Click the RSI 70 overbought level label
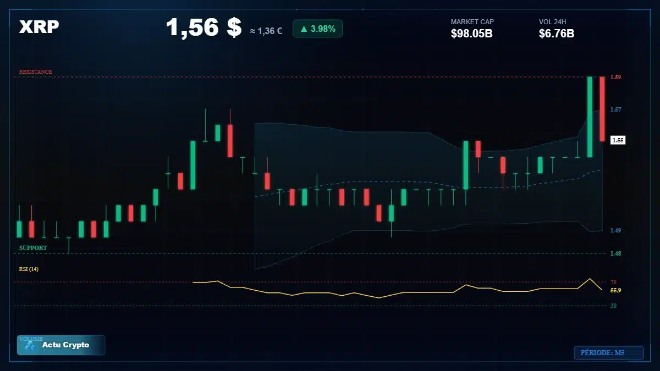The width and height of the screenshot is (660, 371). [613, 282]
